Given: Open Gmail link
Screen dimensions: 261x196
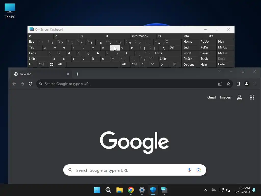Looking at the screenshot, I should pyautogui.click(x=212, y=97).
